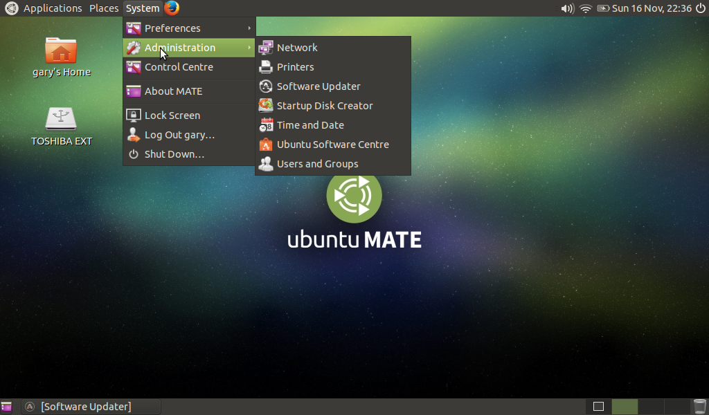Click the Control Centre icon
This screenshot has height=415, width=709.
click(134, 67)
